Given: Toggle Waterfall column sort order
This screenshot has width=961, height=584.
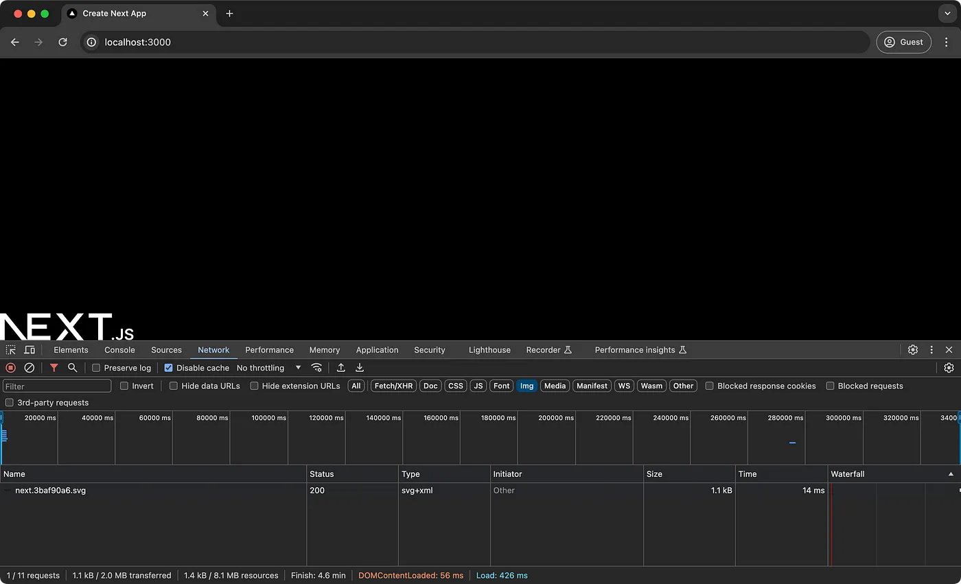Looking at the screenshot, I should [848, 474].
